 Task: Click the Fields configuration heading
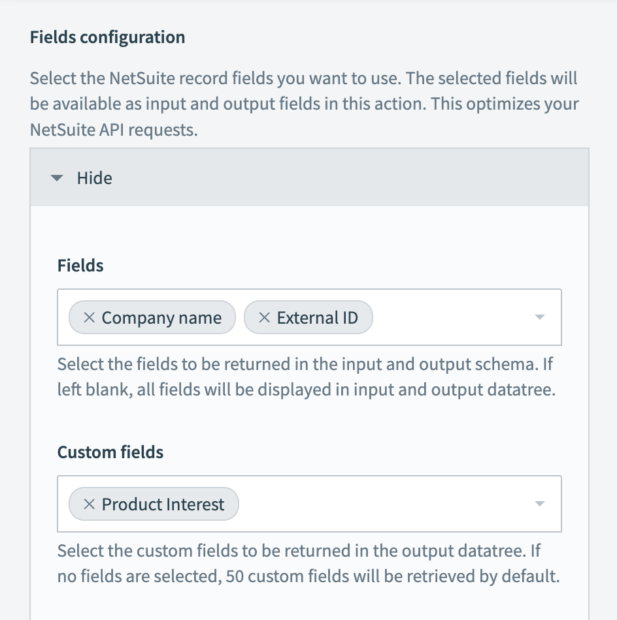pos(107,37)
